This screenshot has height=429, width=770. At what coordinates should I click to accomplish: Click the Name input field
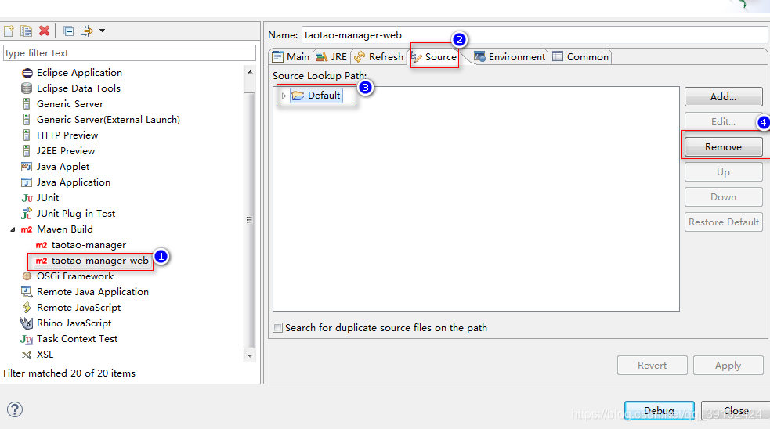[x=535, y=35]
